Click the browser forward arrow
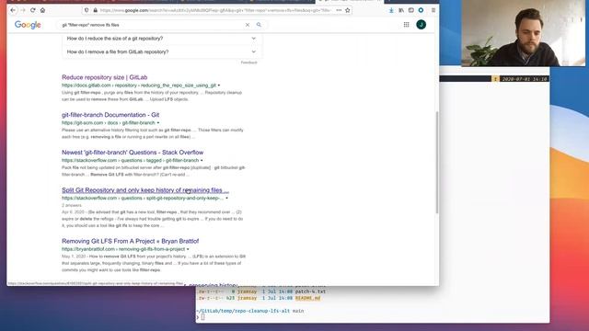This screenshot has width=589, height=331. tap(23, 10)
